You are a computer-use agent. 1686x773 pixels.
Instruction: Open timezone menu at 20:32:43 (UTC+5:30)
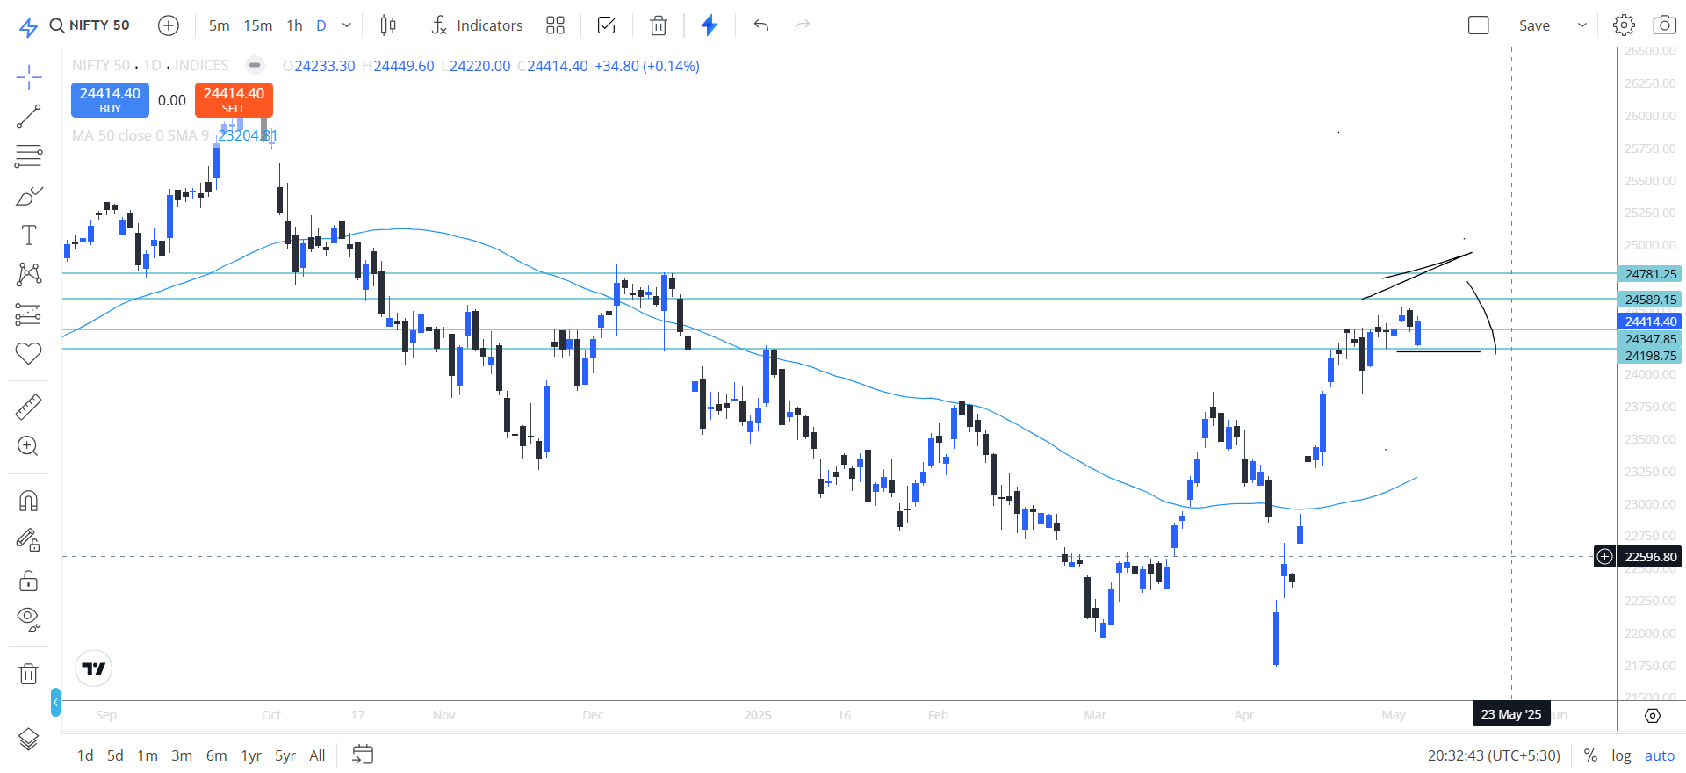[1494, 755]
